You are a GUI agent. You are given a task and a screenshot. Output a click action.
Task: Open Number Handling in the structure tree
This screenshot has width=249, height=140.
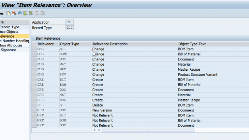point(14,41)
